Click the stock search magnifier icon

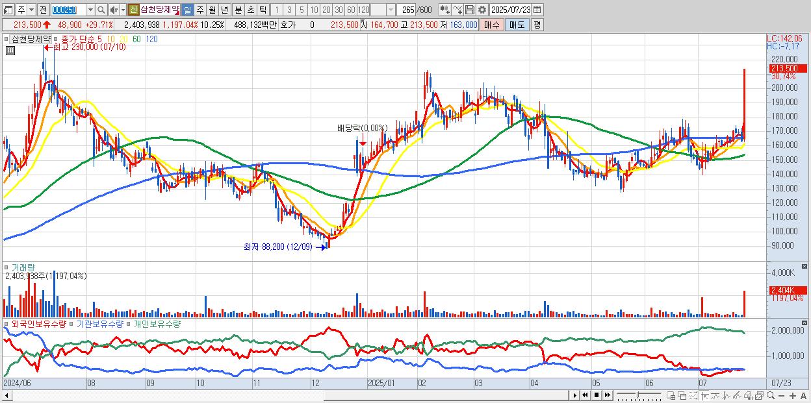point(101,10)
